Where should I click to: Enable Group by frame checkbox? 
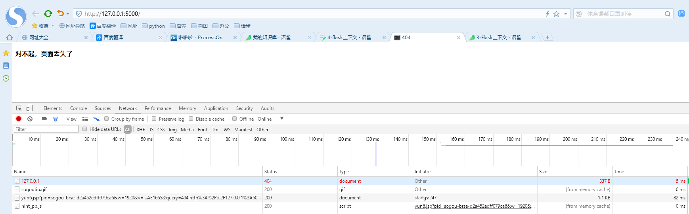(106, 119)
